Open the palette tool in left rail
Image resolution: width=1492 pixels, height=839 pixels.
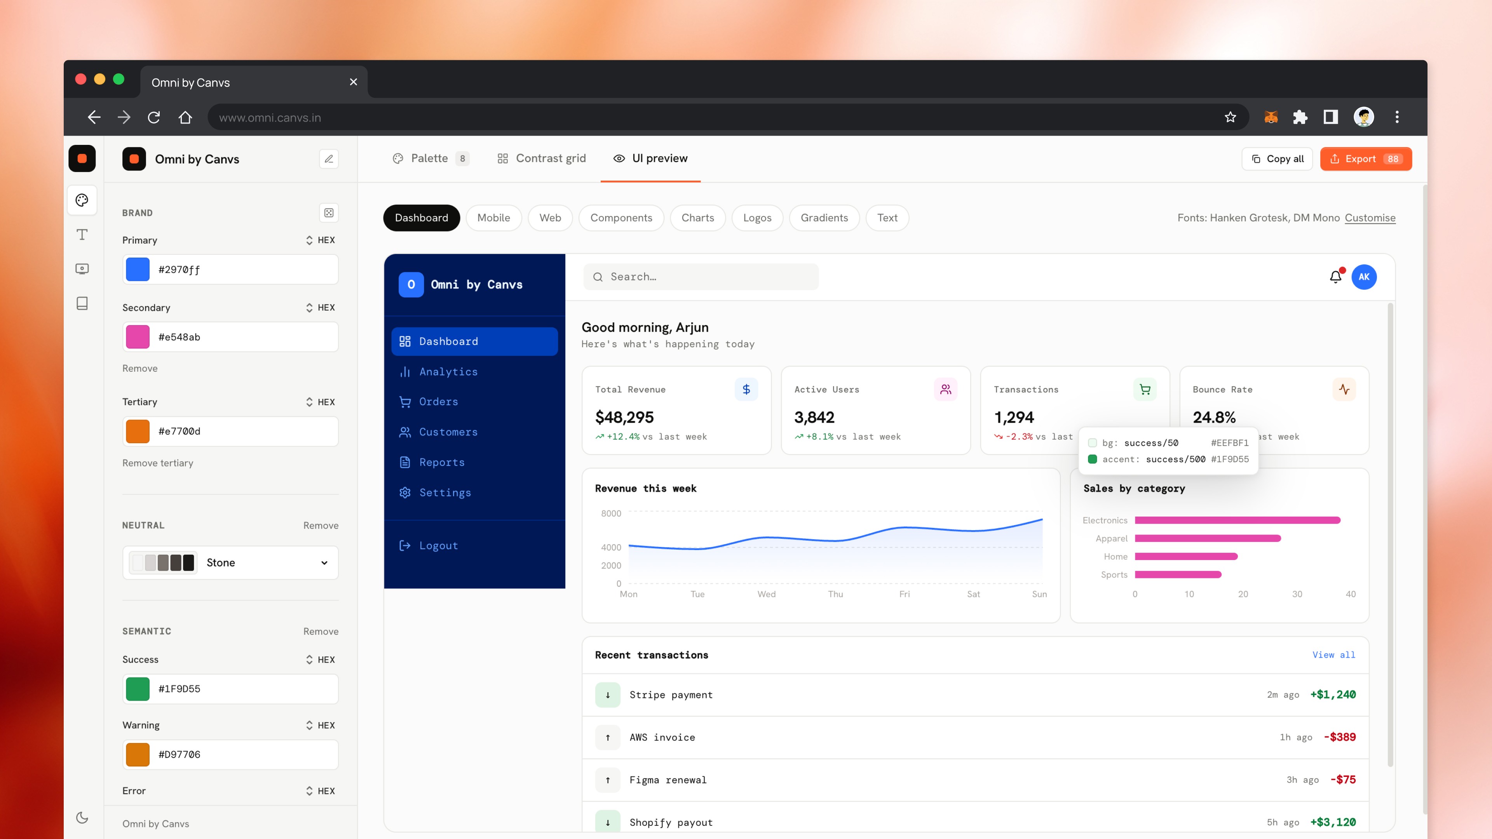(x=82, y=200)
